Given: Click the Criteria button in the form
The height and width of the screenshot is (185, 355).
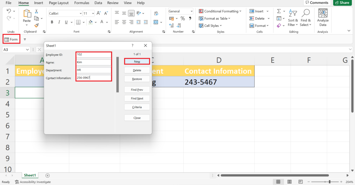Looking at the screenshot, I should [137, 107].
